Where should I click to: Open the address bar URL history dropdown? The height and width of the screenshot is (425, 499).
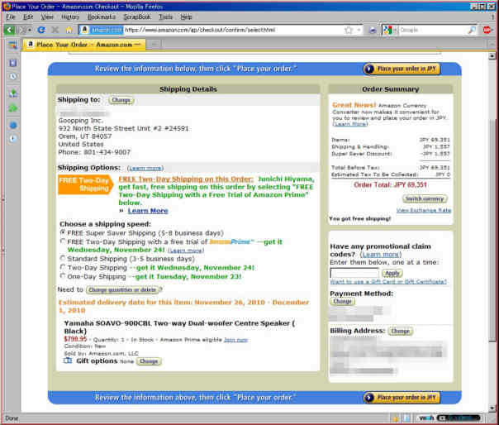(359, 30)
